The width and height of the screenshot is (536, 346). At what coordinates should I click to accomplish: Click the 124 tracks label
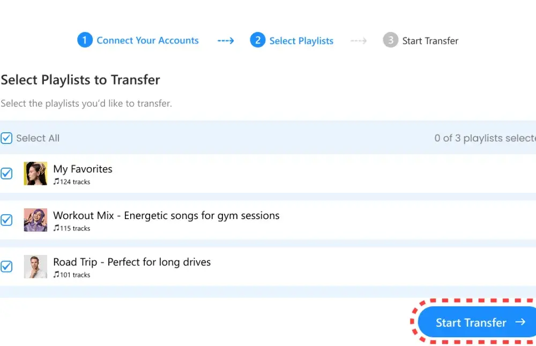[x=75, y=182]
